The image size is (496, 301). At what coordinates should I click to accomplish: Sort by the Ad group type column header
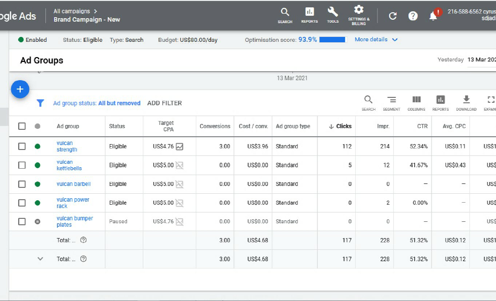point(293,126)
